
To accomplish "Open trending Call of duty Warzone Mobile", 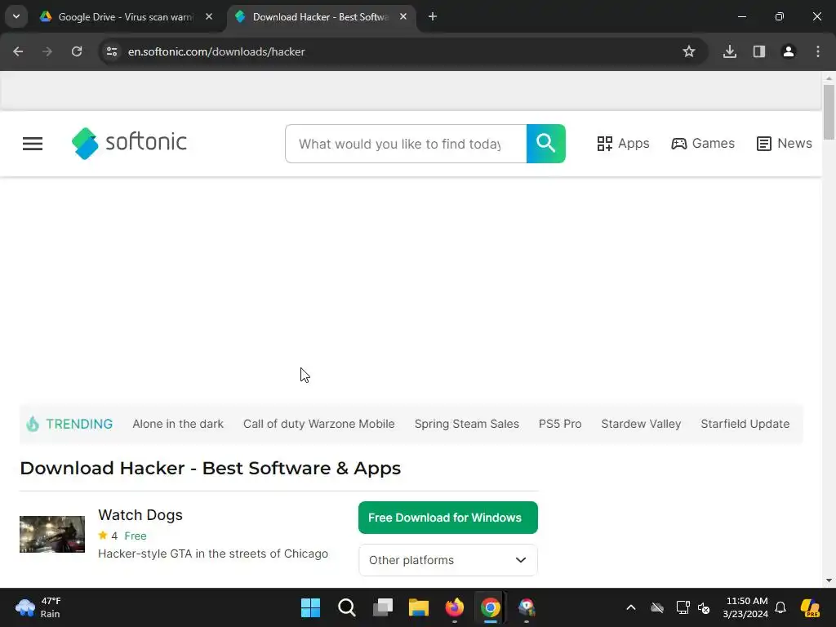I will [x=319, y=424].
